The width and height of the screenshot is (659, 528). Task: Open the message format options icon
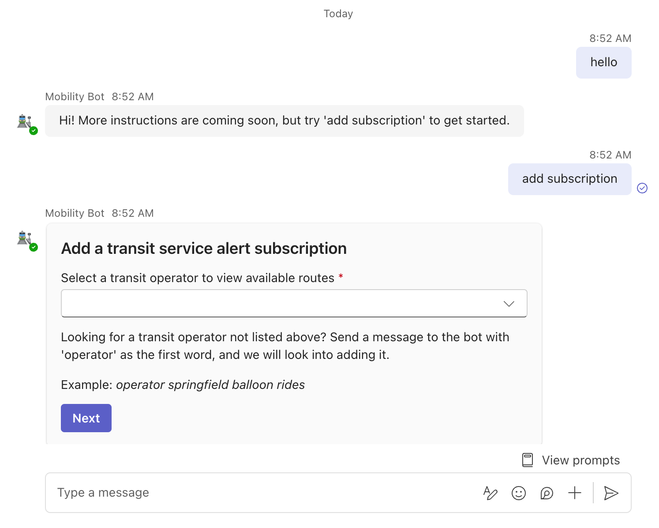point(490,493)
